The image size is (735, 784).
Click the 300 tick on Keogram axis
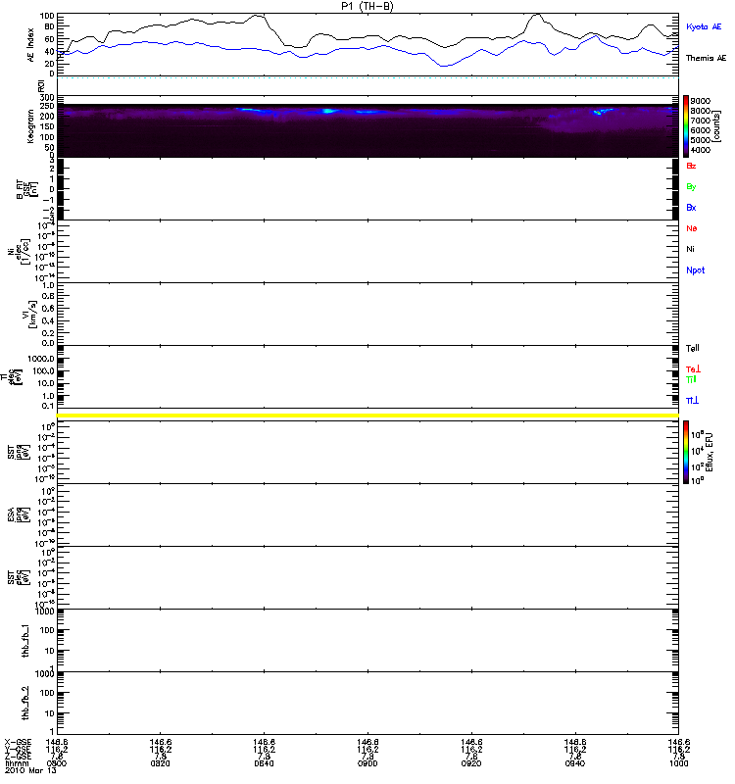[x=47, y=97]
